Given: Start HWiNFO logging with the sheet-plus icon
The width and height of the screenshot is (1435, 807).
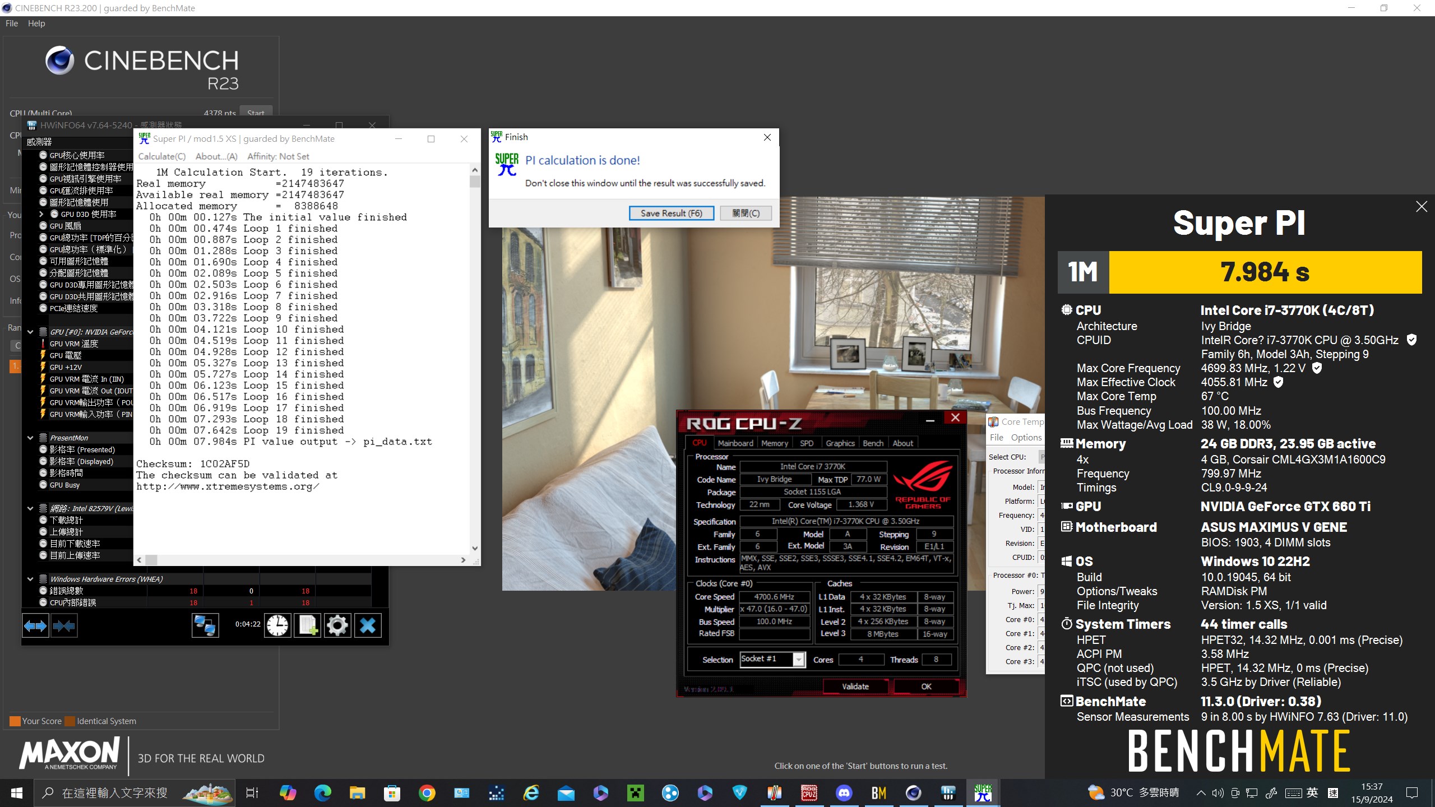Looking at the screenshot, I should [308, 625].
